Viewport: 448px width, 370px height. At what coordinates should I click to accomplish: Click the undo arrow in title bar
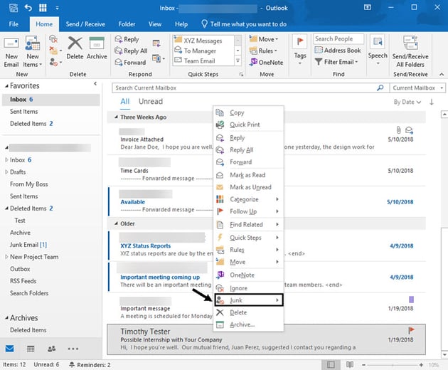28,8
